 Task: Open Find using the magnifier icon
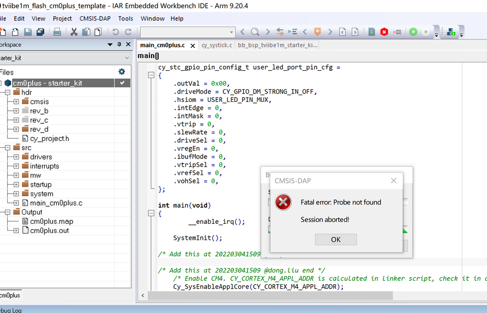(254, 31)
